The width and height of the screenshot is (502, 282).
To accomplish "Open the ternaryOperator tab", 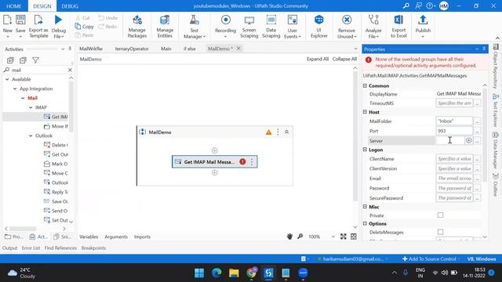I will tap(132, 49).
